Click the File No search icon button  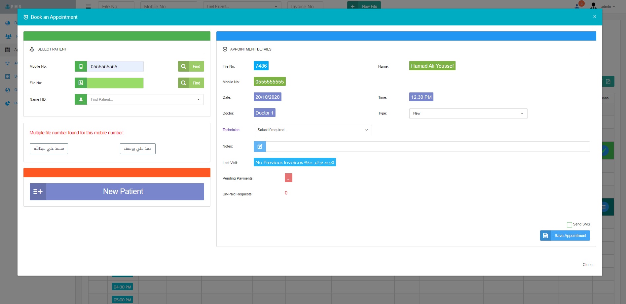point(184,83)
